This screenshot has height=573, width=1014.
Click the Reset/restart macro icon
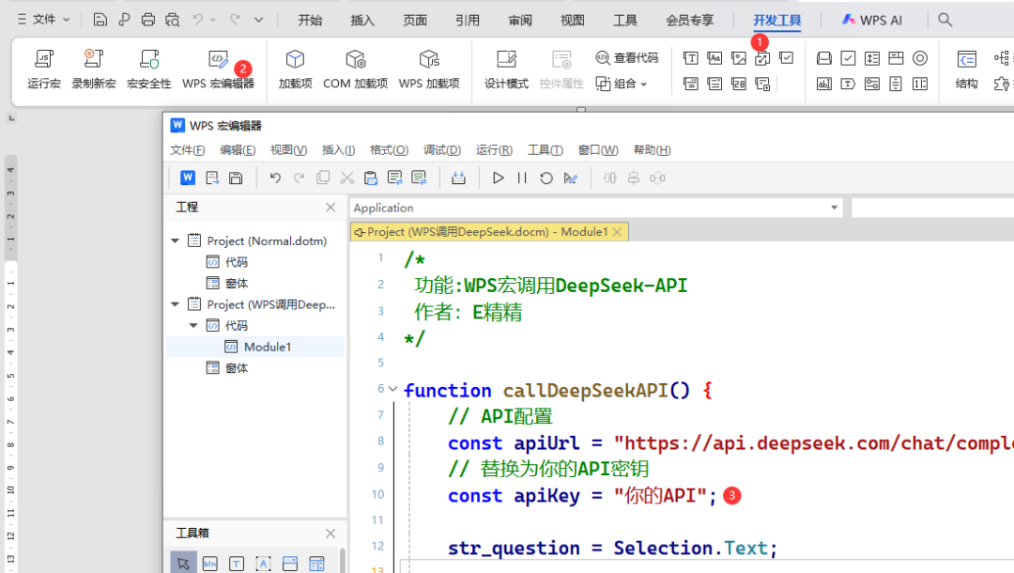click(x=545, y=178)
